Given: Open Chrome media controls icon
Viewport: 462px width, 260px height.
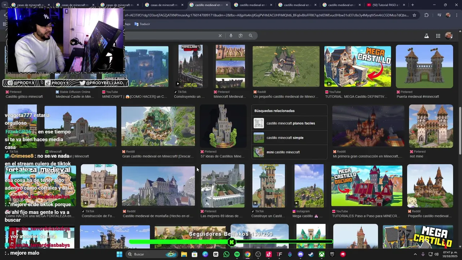Looking at the screenshot, I should [439, 15].
